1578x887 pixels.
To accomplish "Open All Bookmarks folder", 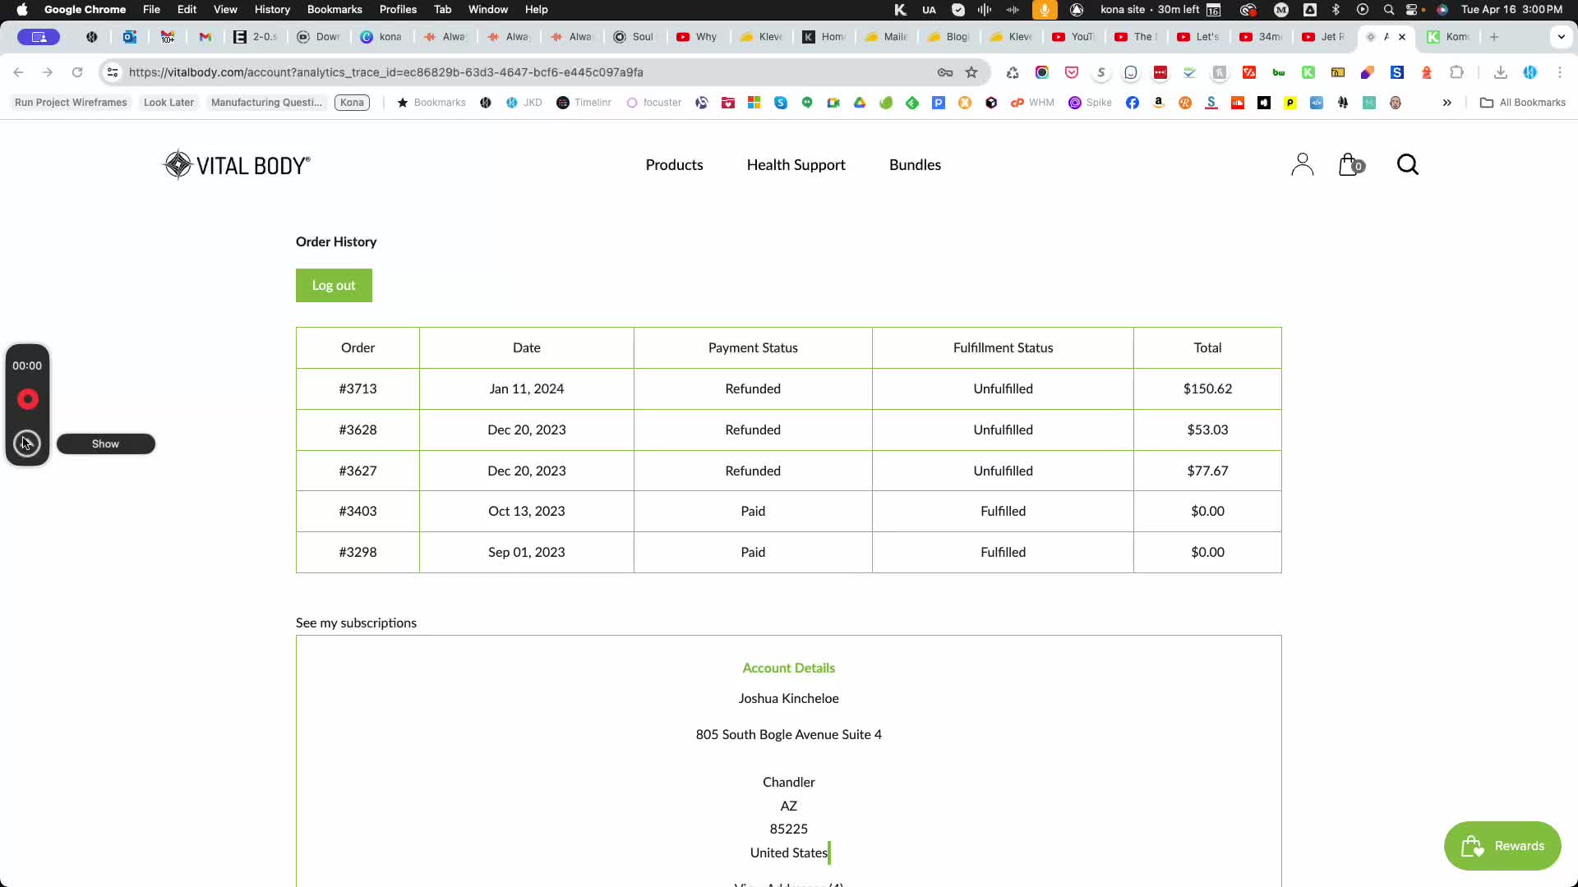I will [1523, 103].
